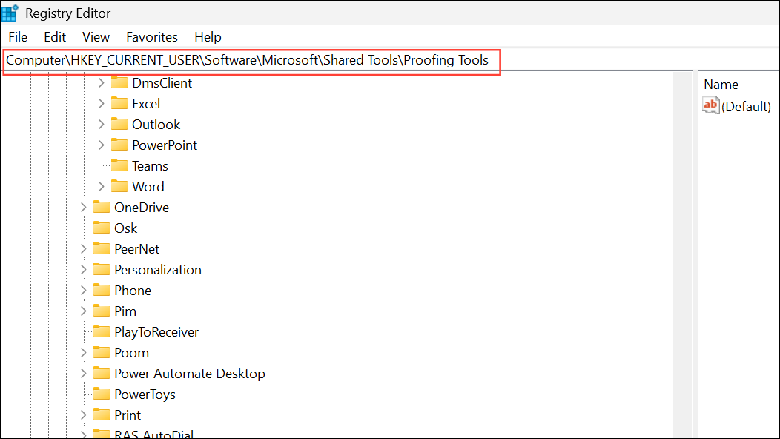
Task: Click the OneDrive folder icon
Action: [102, 207]
